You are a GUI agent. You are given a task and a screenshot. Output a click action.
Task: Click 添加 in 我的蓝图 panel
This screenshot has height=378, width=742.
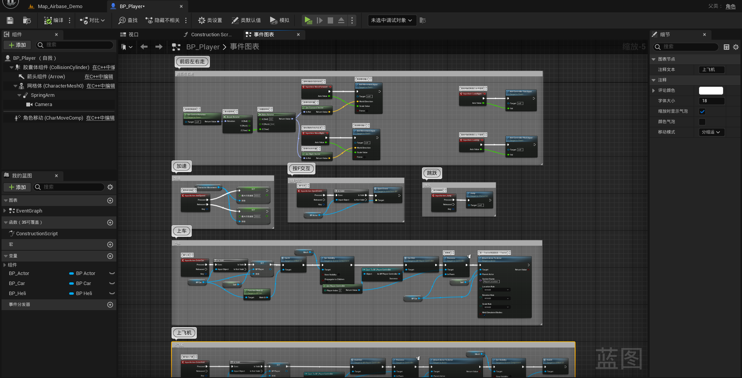17,187
